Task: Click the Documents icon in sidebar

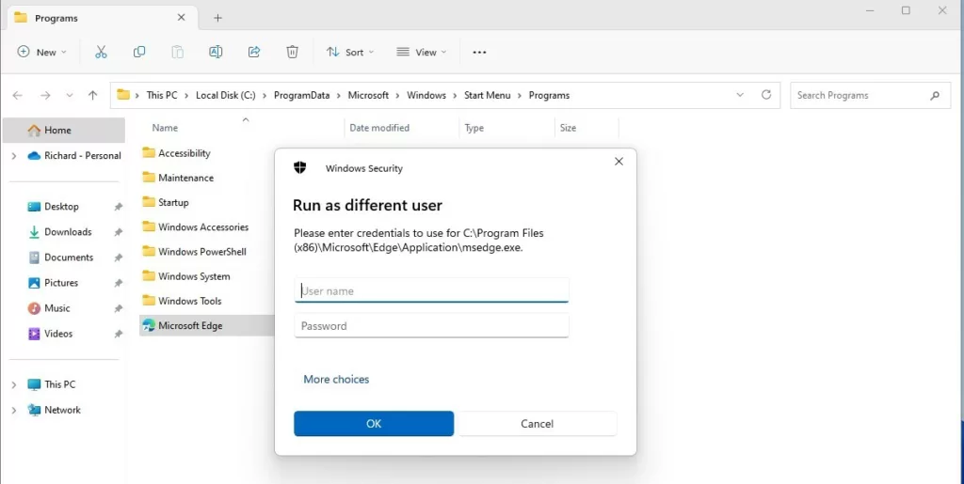Action: [x=35, y=258]
